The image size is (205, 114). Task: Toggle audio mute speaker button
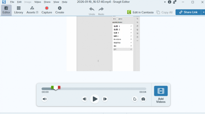tap(45, 99)
